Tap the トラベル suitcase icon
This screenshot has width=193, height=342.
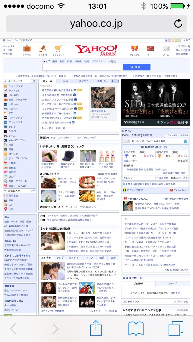(27, 48)
